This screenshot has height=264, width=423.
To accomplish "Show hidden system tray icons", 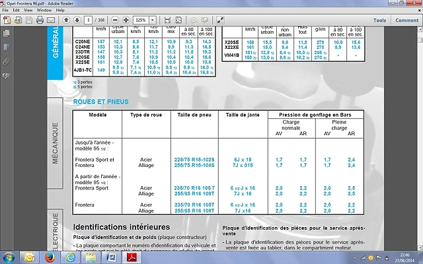I will point(354,258).
